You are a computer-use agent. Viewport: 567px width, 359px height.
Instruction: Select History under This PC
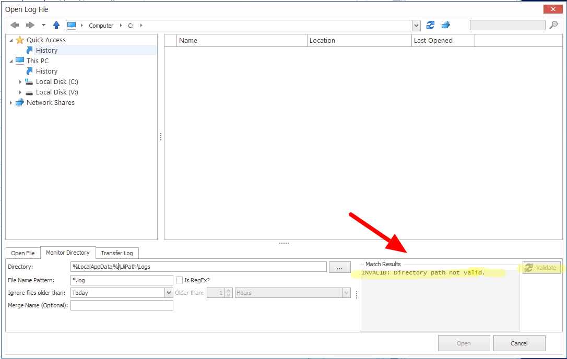point(46,71)
